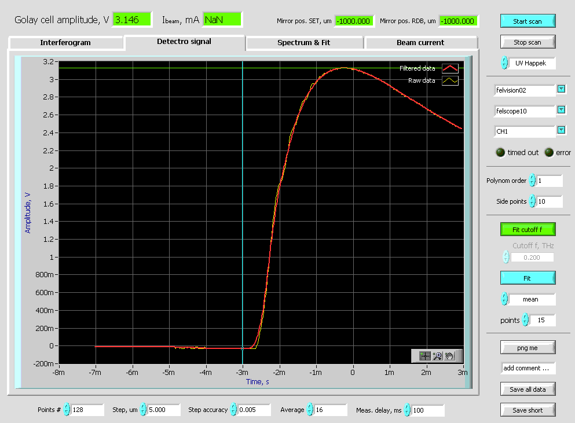
Task: Click the Step um stepper arrows
Action: pyautogui.click(x=143, y=410)
